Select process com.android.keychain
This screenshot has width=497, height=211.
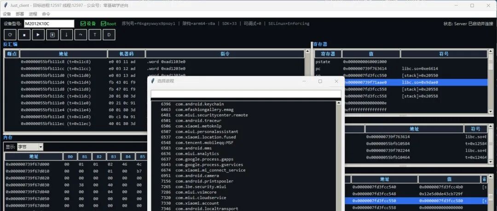(x=243, y=104)
